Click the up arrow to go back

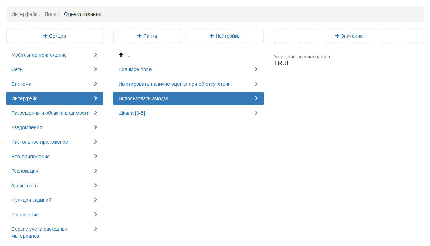coord(121,55)
